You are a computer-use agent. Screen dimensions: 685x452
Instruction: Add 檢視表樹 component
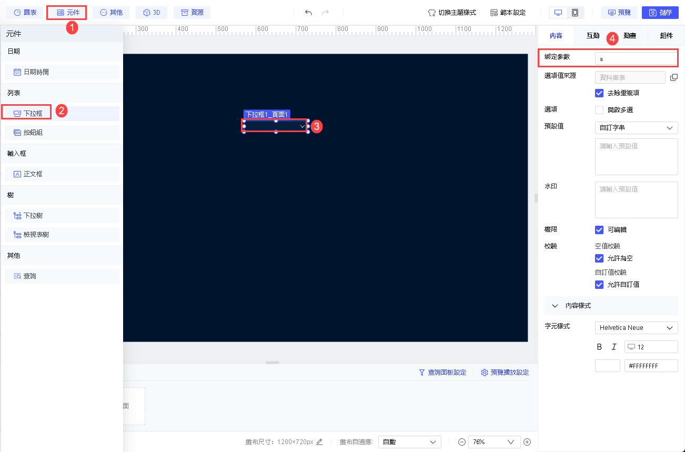pyautogui.click(x=62, y=235)
